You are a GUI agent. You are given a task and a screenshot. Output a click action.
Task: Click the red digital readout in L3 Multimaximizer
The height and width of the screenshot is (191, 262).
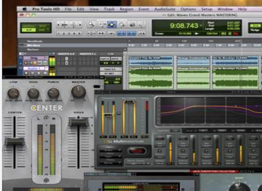click(x=137, y=151)
